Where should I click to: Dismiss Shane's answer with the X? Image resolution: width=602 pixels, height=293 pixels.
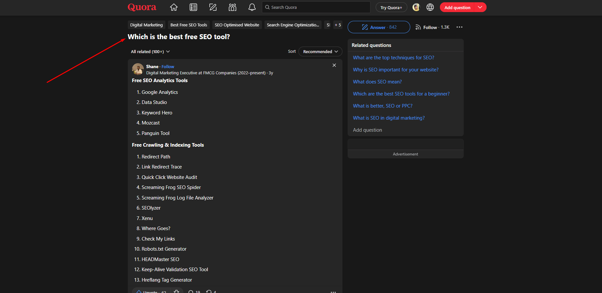pos(334,65)
